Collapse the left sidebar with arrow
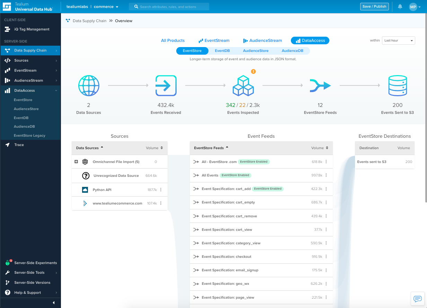 [54, 303]
